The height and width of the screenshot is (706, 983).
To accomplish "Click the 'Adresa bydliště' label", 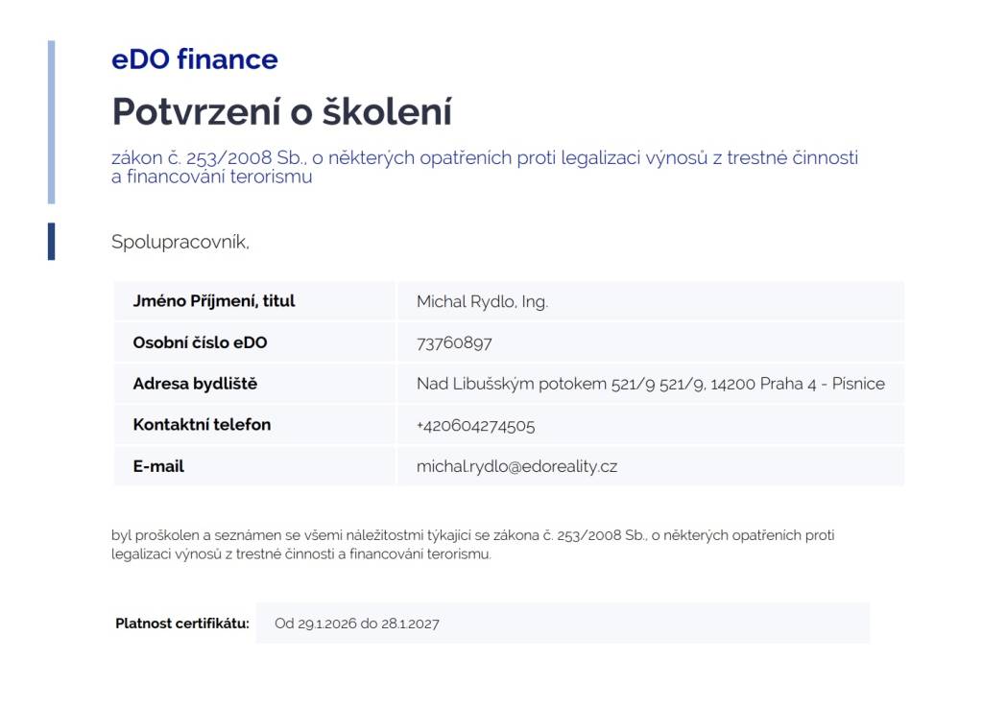I will click(195, 384).
